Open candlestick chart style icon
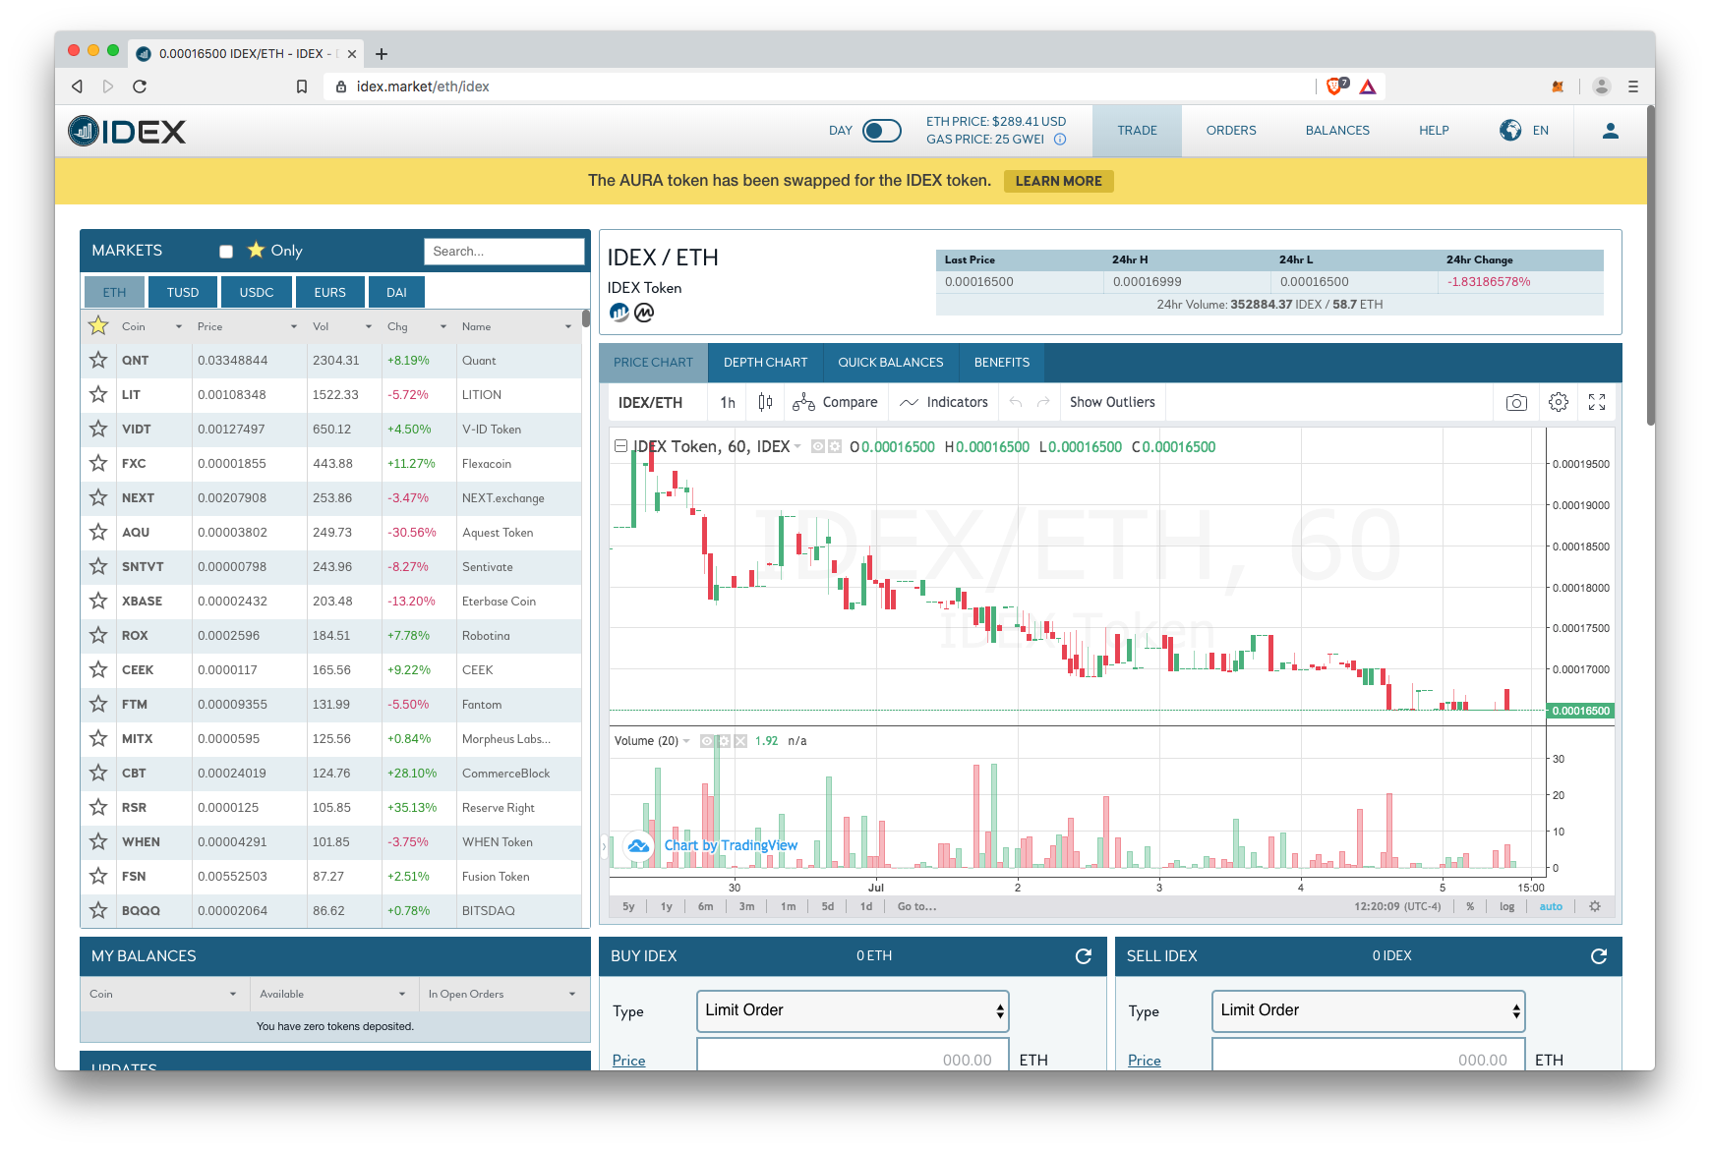Viewport: 1710px width, 1149px height. [765, 402]
